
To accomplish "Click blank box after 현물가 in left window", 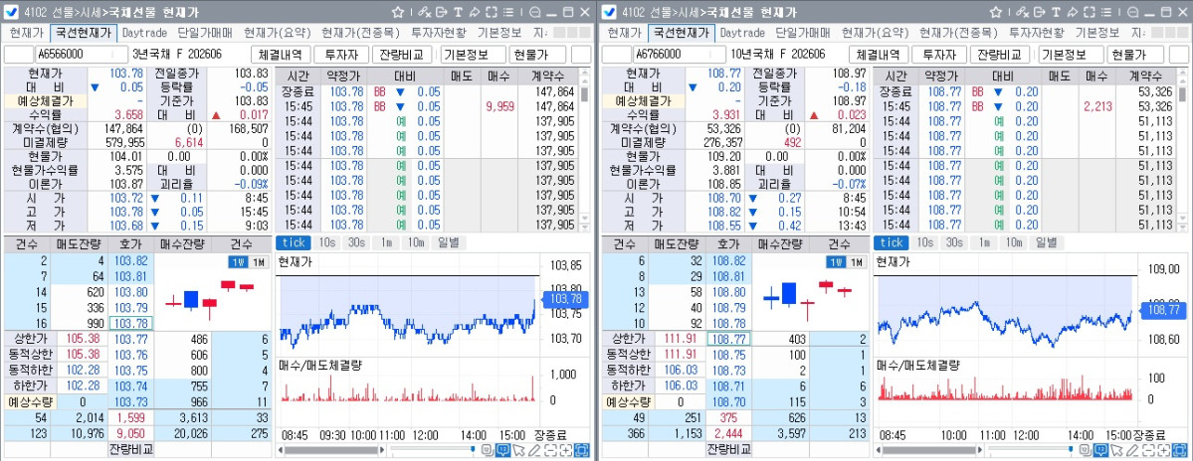I will pos(580,54).
